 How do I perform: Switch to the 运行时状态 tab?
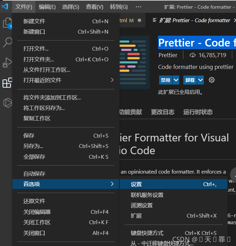point(198,112)
